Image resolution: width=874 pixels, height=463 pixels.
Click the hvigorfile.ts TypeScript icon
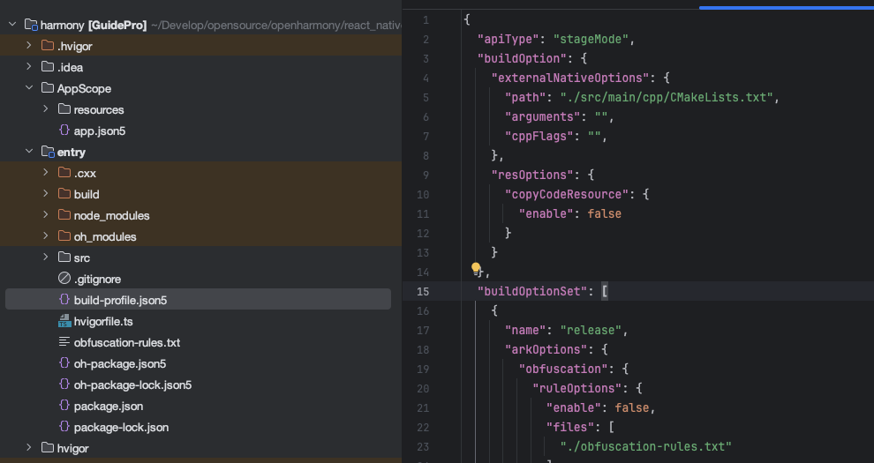pyautogui.click(x=64, y=320)
